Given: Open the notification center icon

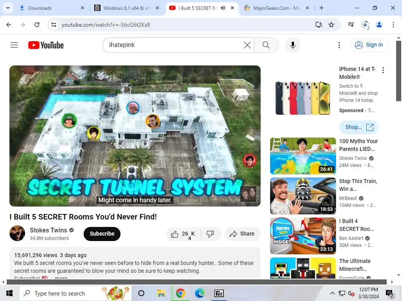Looking at the screenshot, I should 390,294.
